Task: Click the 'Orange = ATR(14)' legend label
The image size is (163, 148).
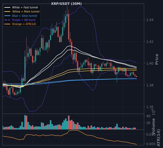Action: coord(24,24)
